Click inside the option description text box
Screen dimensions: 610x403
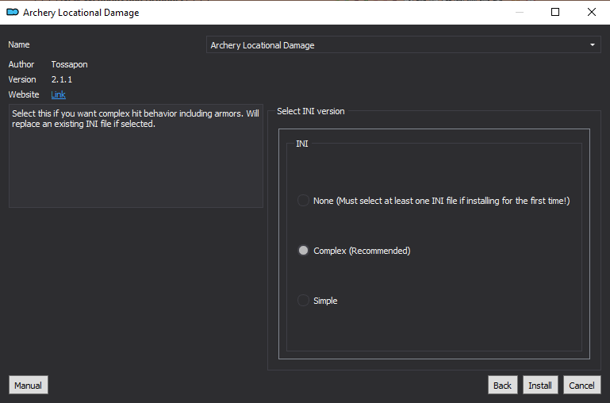click(x=136, y=155)
